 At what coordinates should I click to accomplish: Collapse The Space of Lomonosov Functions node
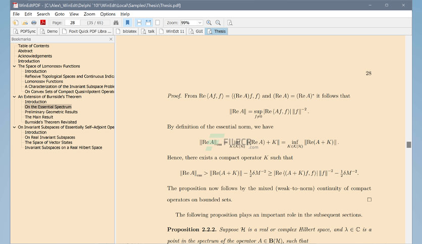14,66
